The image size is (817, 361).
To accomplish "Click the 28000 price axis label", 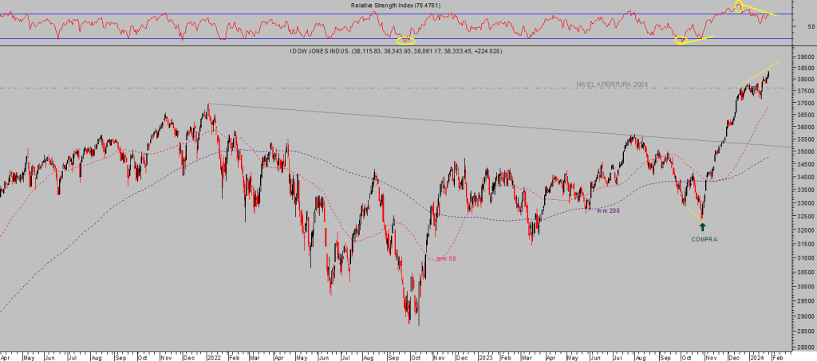I will (x=805, y=347).
